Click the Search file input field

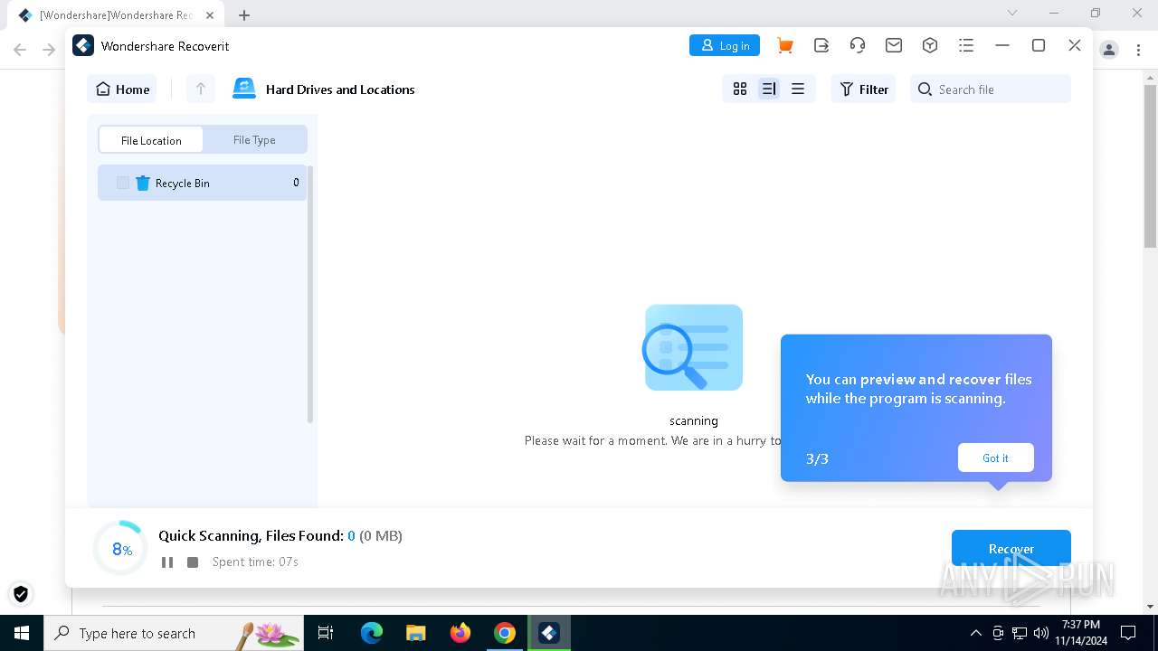[x=991, y=89]
